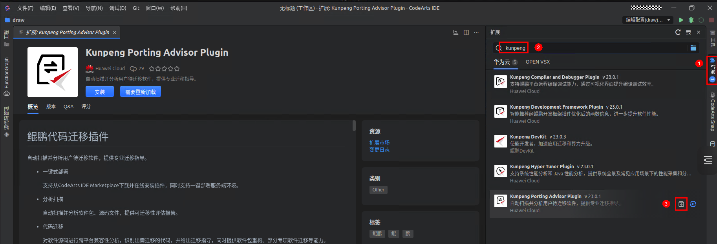Open the 编辑配置(draw) run configuration dropdown
This screenshot has width=717, height=244.
(647, 20)
